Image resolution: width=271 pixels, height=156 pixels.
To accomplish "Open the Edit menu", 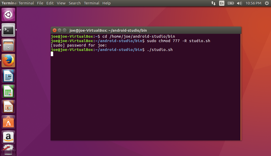I will pos(50,3).
